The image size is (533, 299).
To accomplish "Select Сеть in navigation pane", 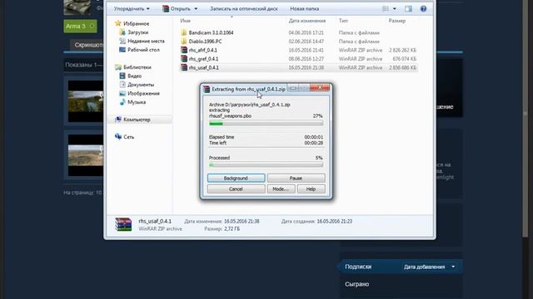I will [x=128, y=137].
